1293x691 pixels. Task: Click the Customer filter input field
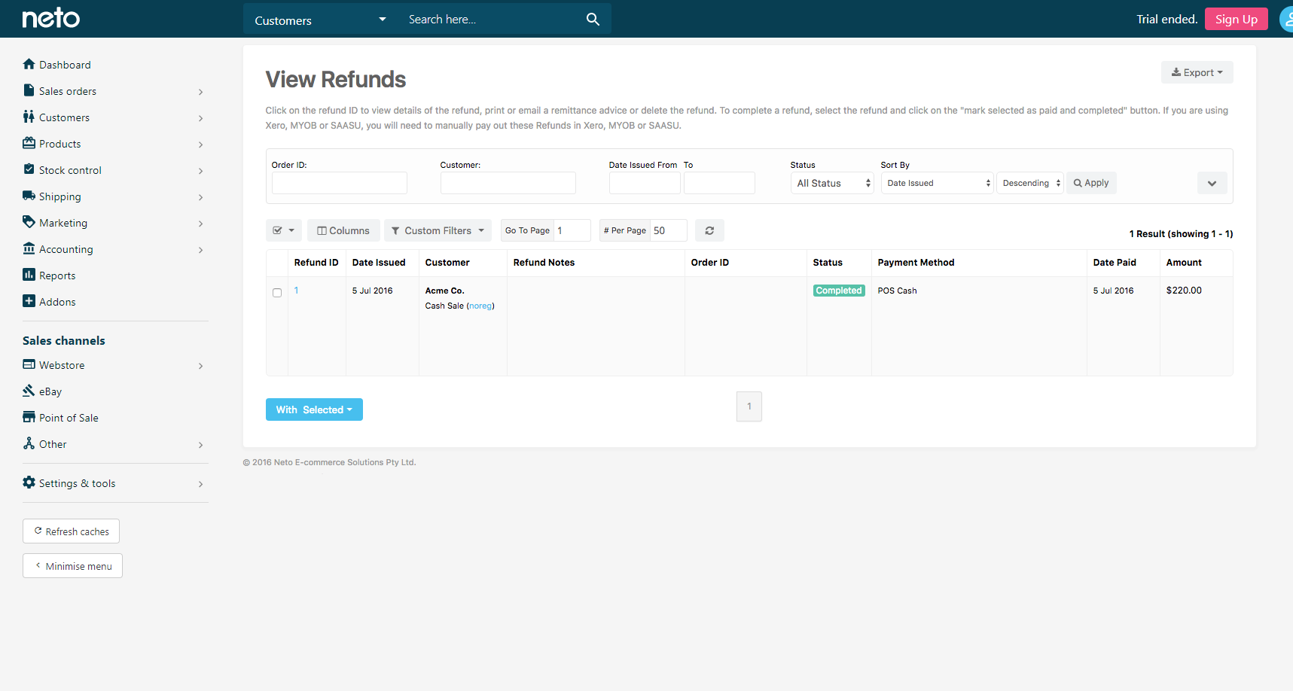[x=508, y=183]
